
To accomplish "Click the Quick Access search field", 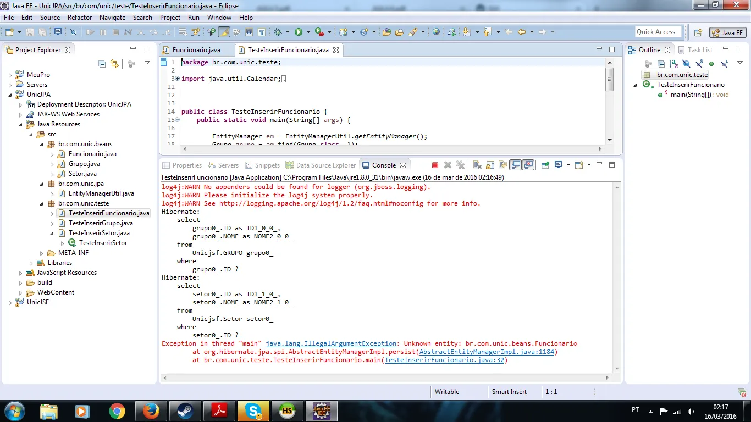I will click(x=658, y=32).
